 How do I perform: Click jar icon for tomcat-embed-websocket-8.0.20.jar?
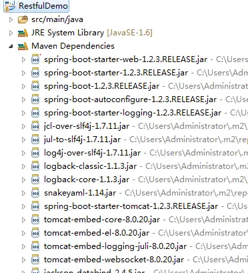pyautogui.click(x=35, y=260)
